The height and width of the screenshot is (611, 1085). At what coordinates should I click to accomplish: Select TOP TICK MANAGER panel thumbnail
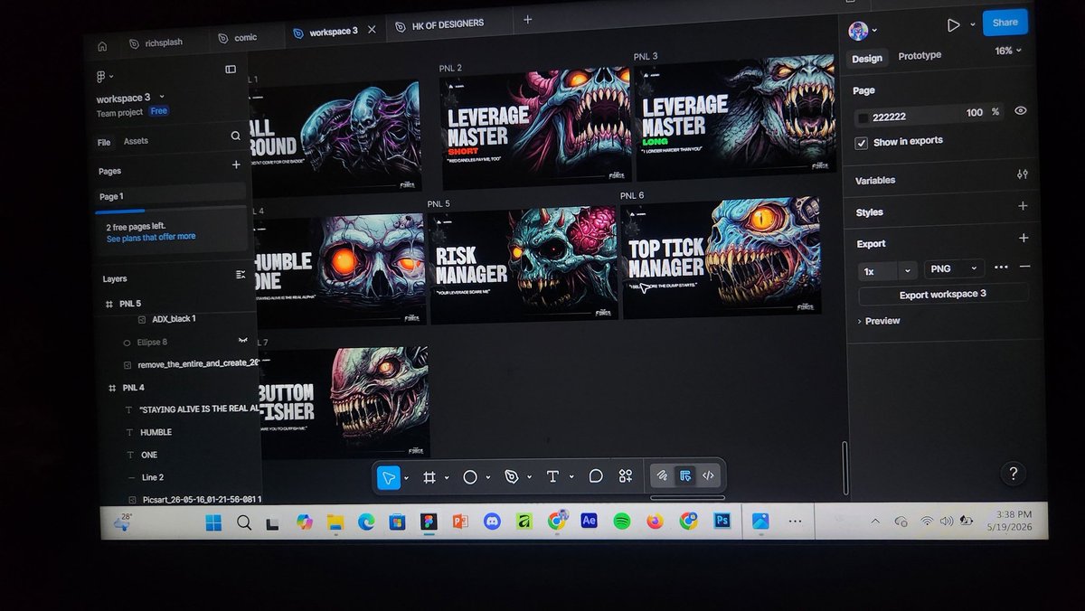pos(722,258)
